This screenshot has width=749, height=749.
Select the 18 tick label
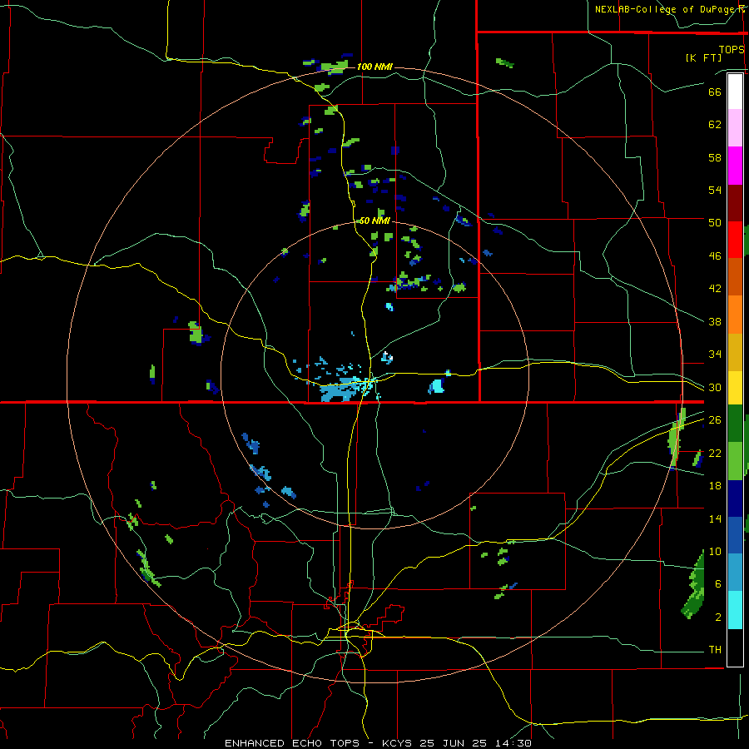tap(715, 486)
